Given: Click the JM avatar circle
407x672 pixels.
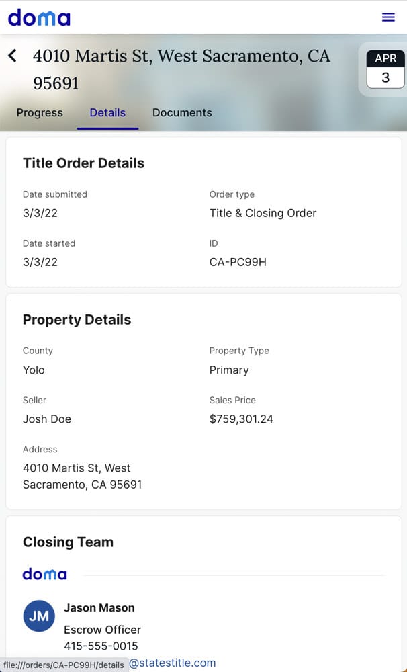Looking at the screenshot, I should pyautogui.click(x=39, y=616).
